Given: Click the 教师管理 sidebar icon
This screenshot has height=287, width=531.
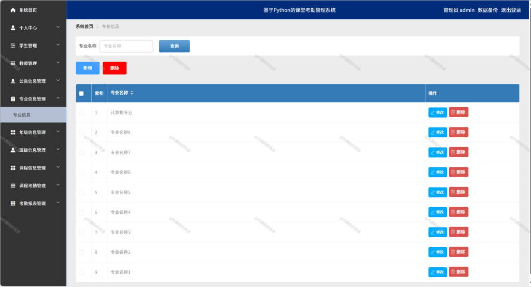Looking at the screenshot, I should (13, 63).
